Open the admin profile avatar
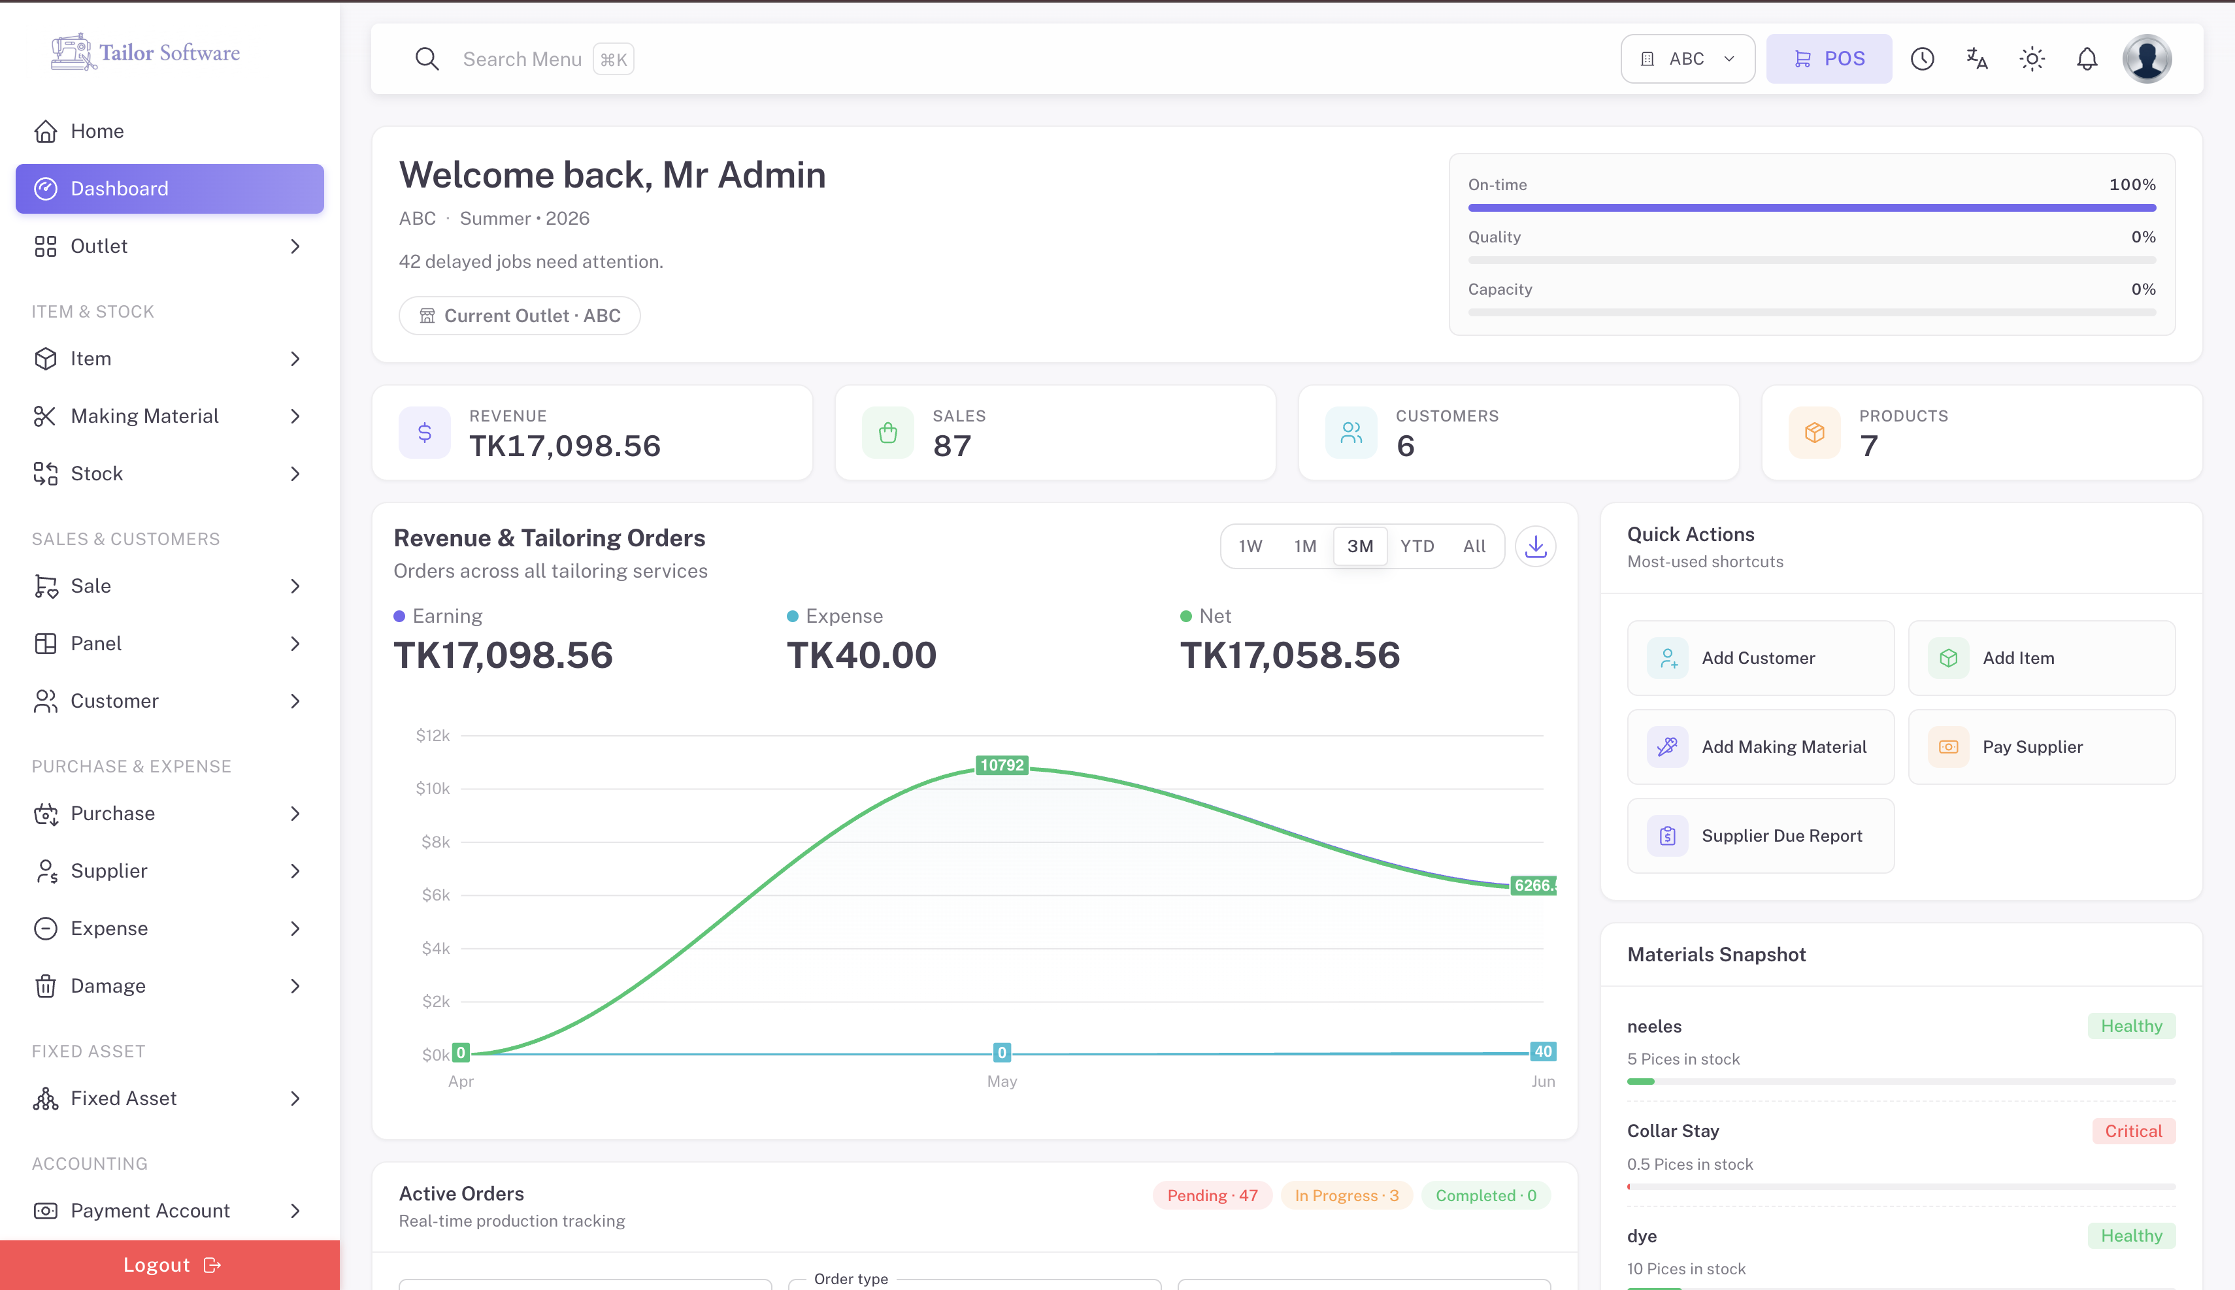Screen dimensions: 2235x1290 tap(2146, 59)
